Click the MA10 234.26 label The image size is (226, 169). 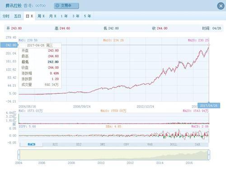(x=113, y=40)
